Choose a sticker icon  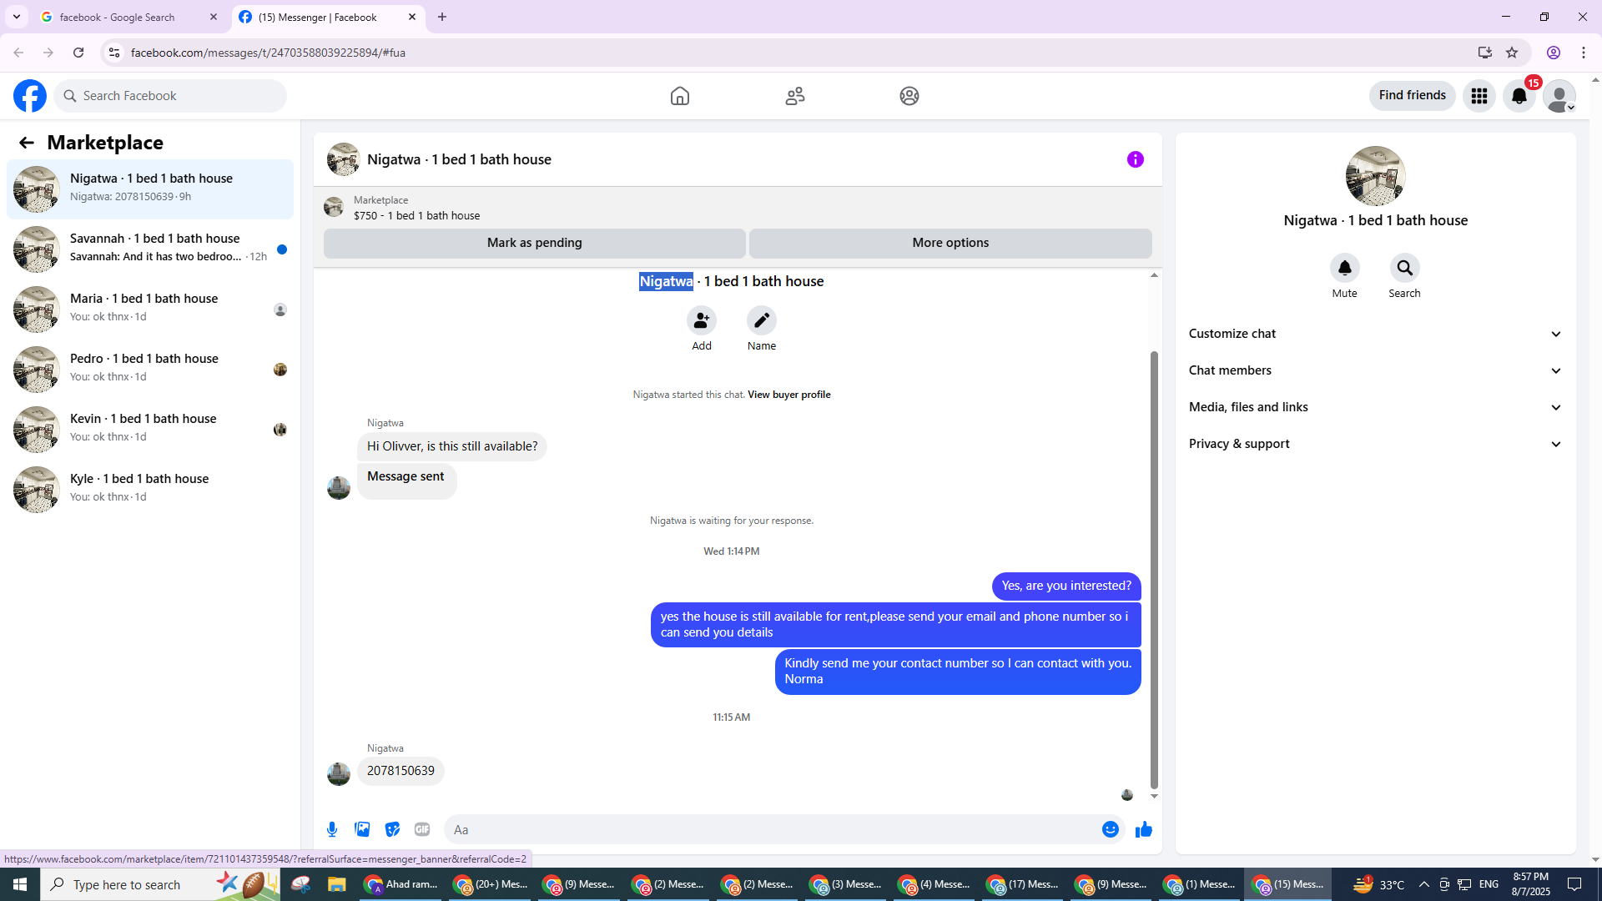392,829
